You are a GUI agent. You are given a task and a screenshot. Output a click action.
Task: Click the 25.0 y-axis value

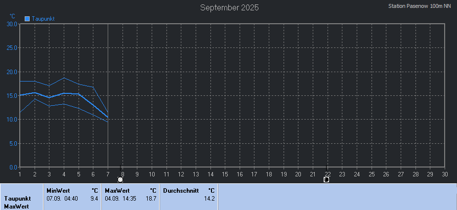point(12,47)
